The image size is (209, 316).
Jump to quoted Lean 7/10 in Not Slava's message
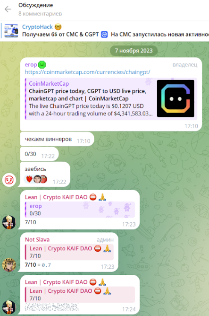(69, 252)
